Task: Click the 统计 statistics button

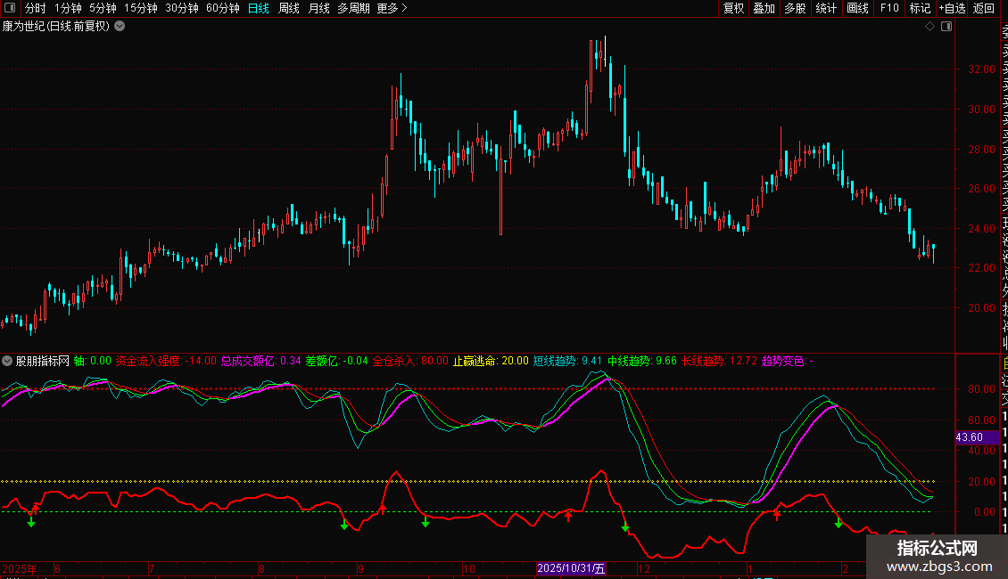Action: 826,8
